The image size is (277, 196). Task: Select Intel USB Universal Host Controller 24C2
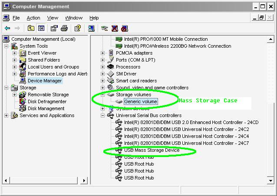click(x=187, y=129)
